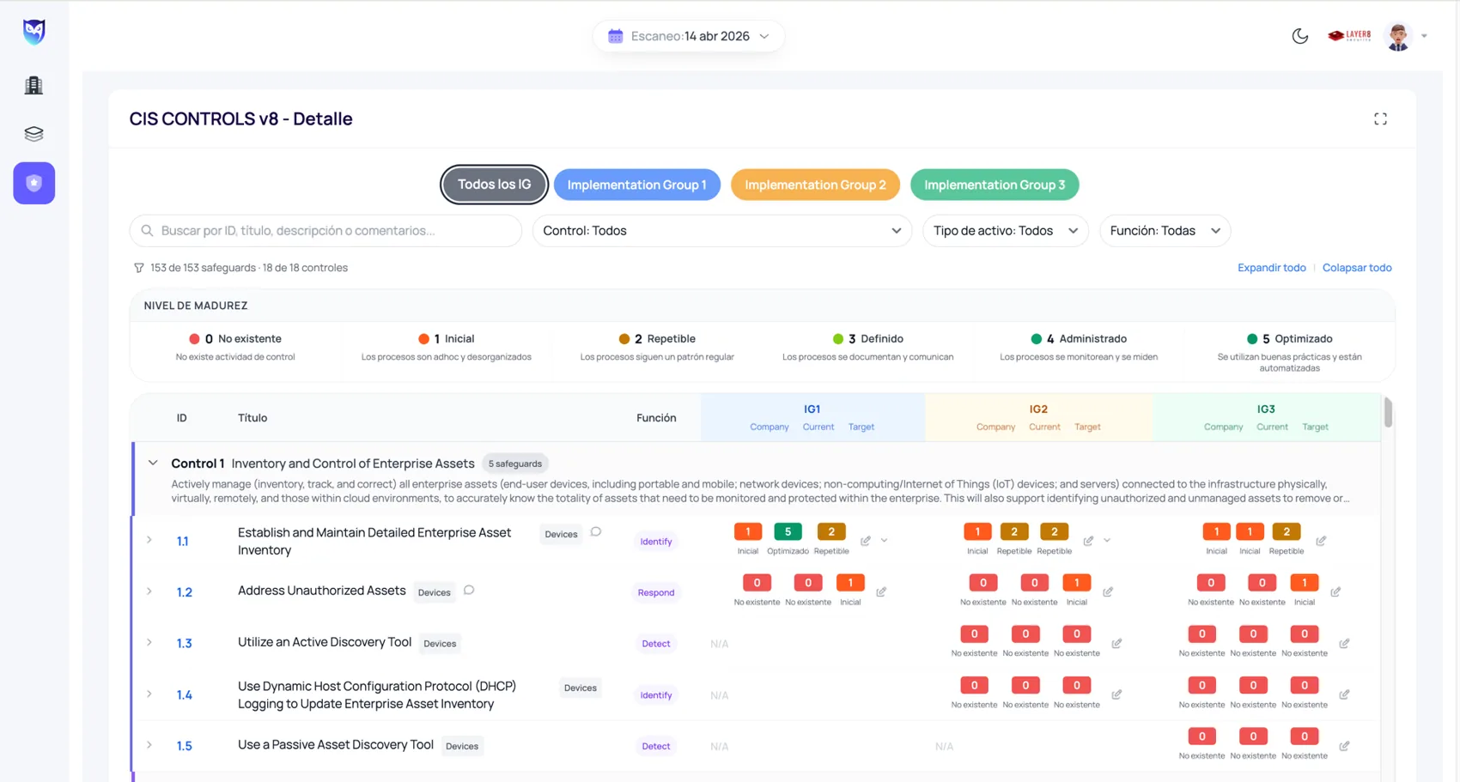
Task: Click Colapsar todo link
Action: pos(1357,268)
